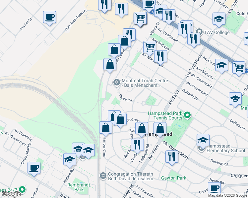
Task: Click the Congrégation Tifereth Beth David pin
Action: (103, 176)
